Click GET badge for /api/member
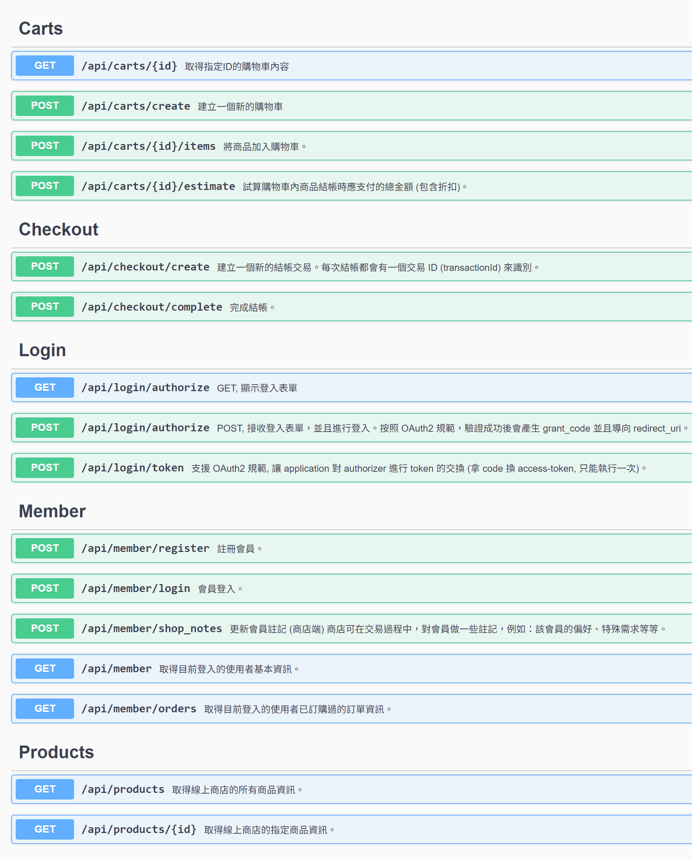This screenshot has width=692, height=860. click(x=45, y=669)
